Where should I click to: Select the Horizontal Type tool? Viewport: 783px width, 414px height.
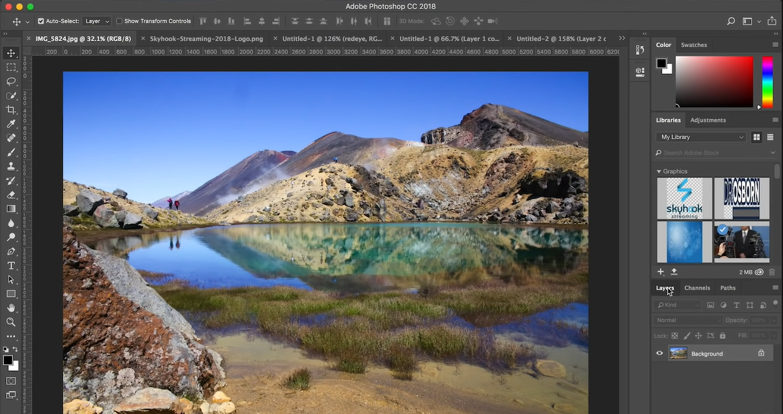[x=11, y=265]
